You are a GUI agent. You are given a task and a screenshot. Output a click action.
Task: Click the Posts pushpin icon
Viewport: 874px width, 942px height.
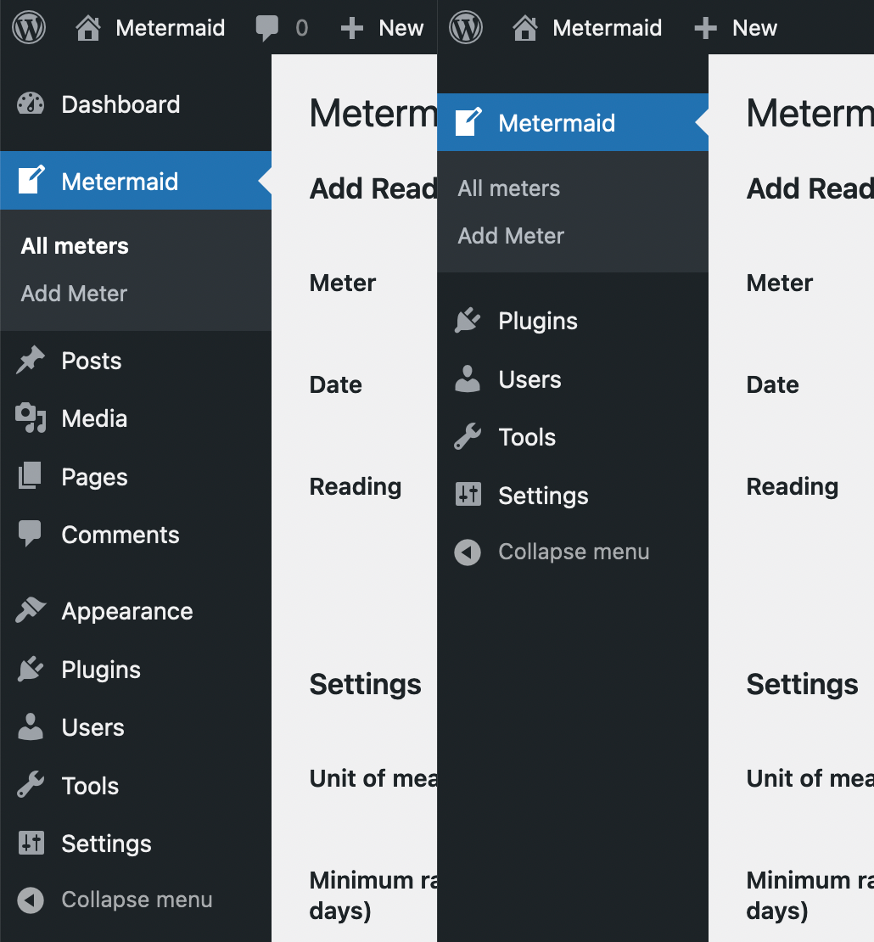pos(31,361)
